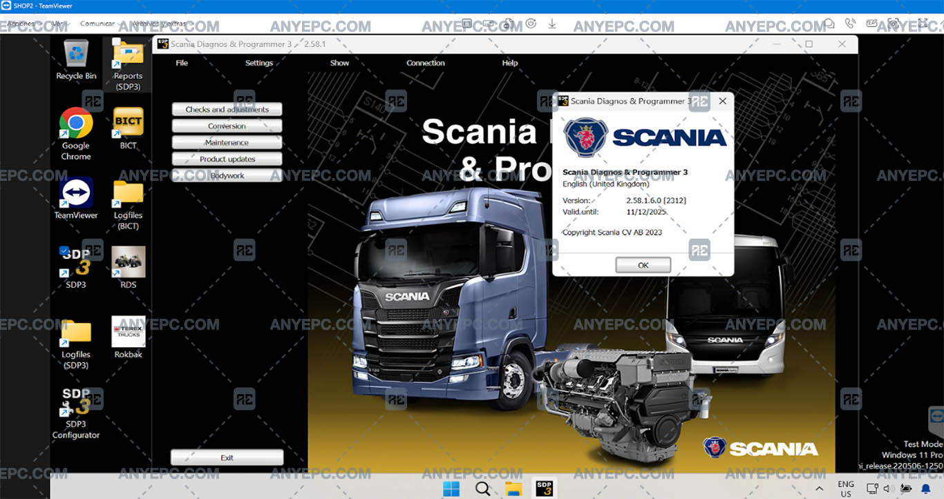Open the Settings menu in SDP3
The height and width of the screenshot is (499, 944).
(x=259, y=63)
